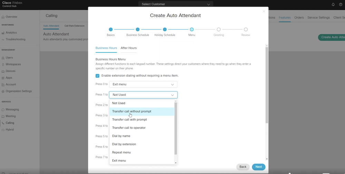This screenshot has width=345, height=174.
Task: Open the Call Park Extension tab
Action: pyautogui.click(x=75, y=26)
